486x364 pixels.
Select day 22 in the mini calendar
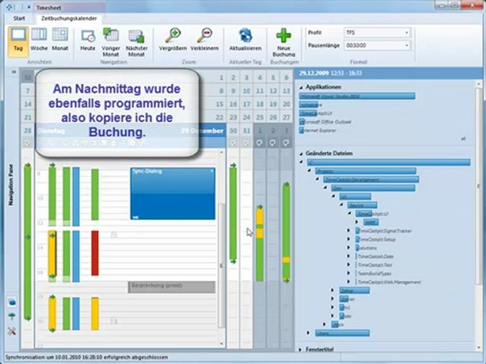coord(219,118)
